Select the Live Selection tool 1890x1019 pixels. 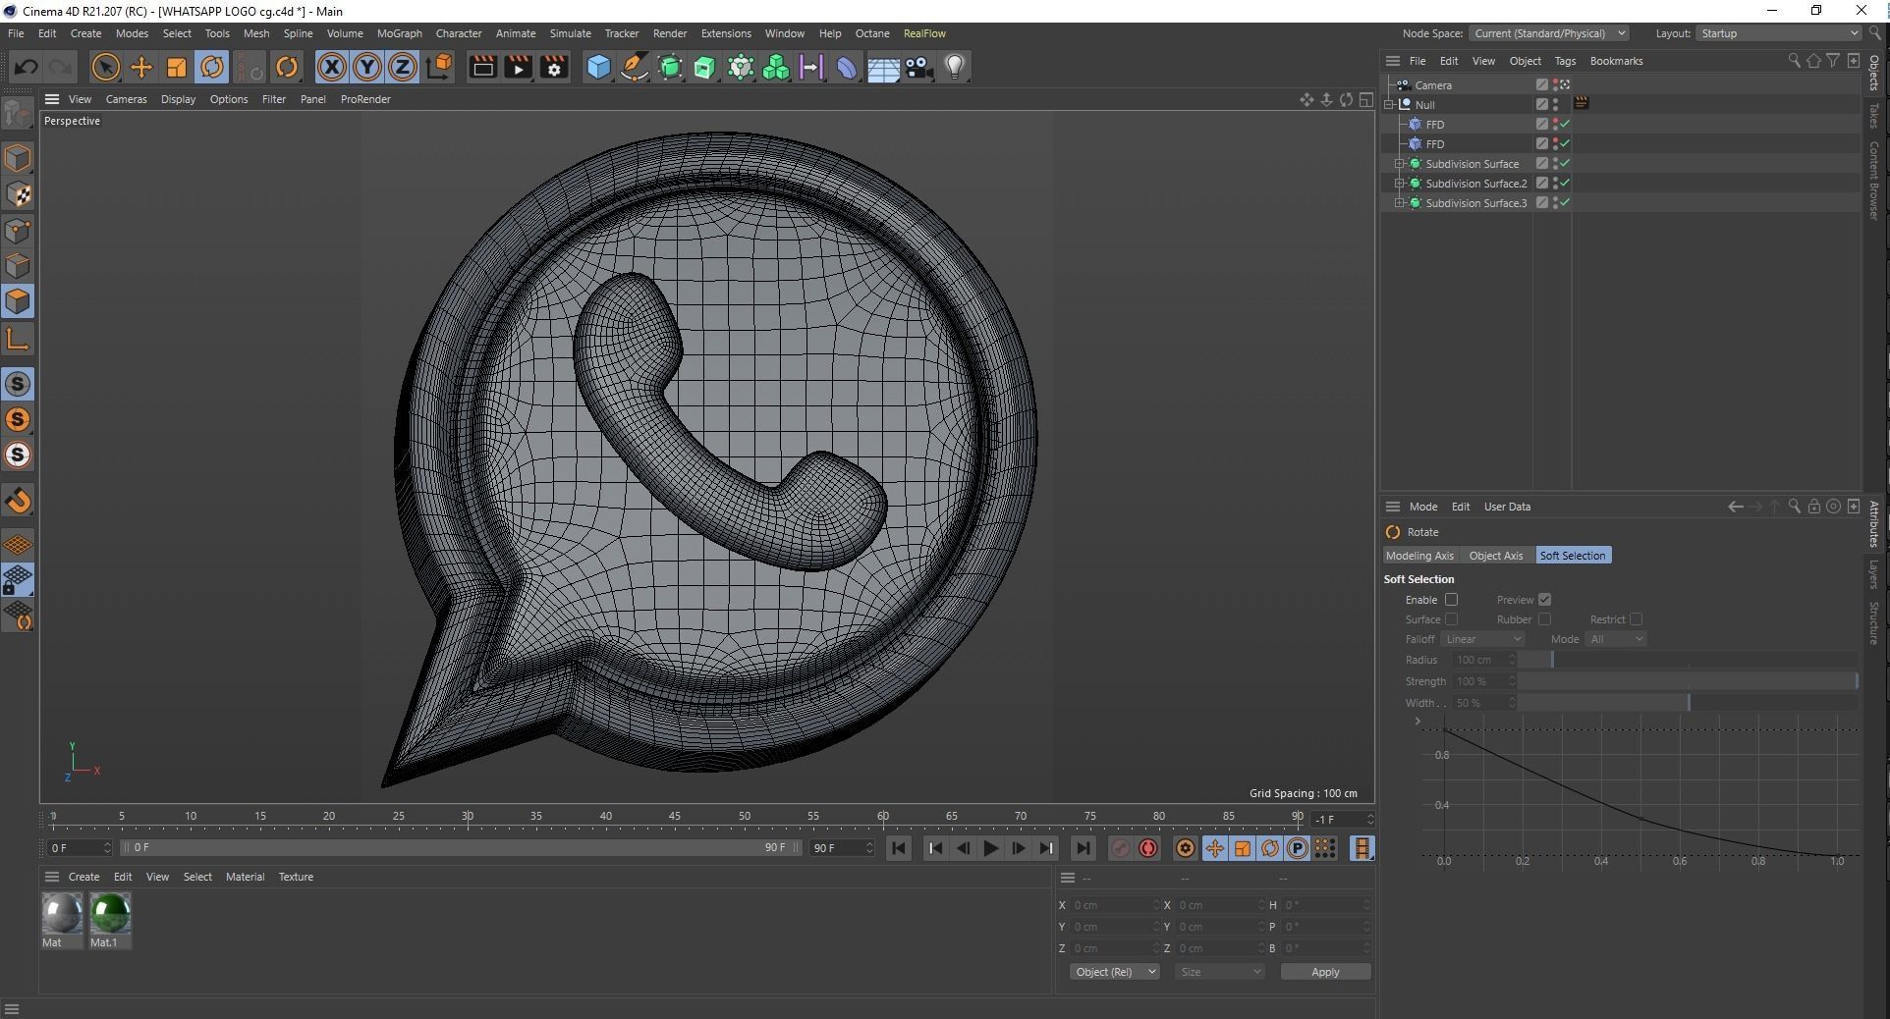click(x=105, y=67)
